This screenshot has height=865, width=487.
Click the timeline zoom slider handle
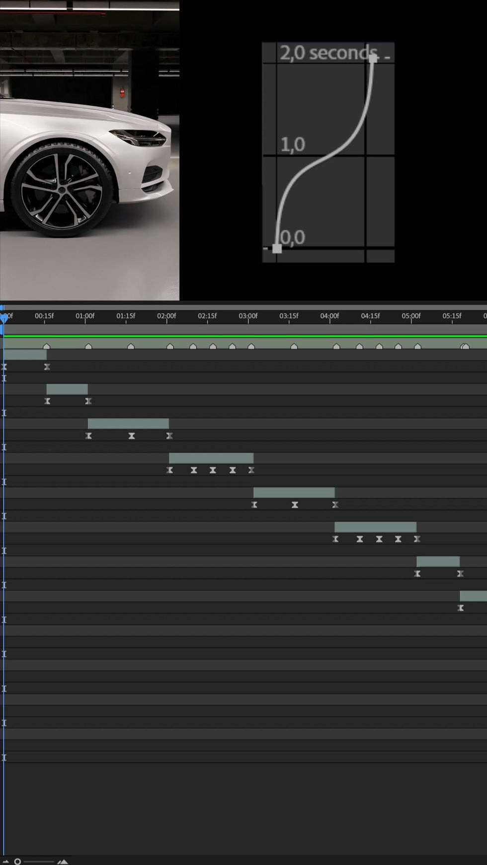tap(17, 862)
